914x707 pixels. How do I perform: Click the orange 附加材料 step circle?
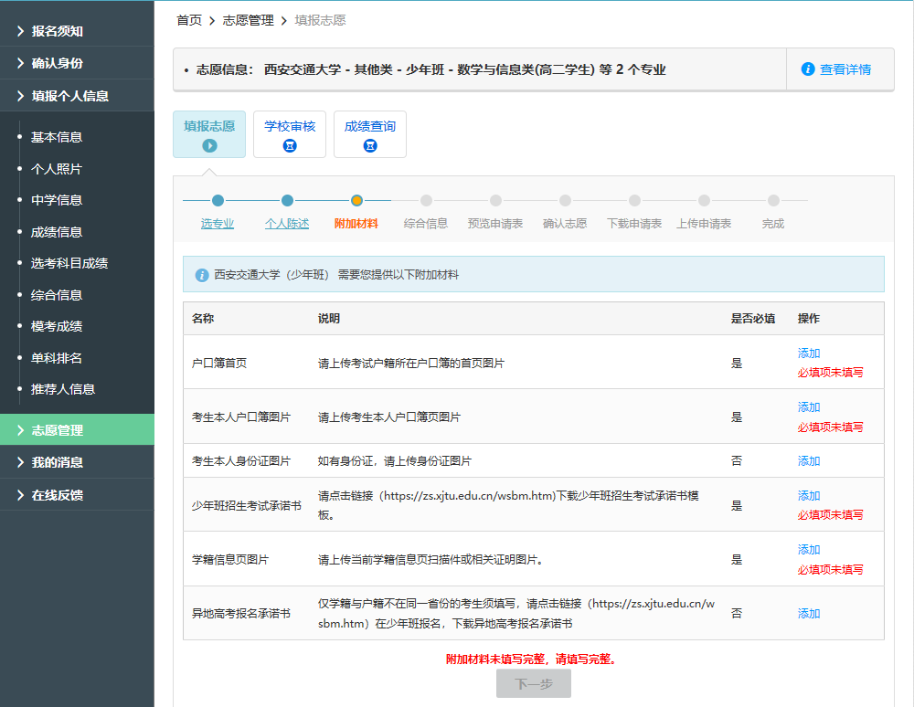click(356, 201)
